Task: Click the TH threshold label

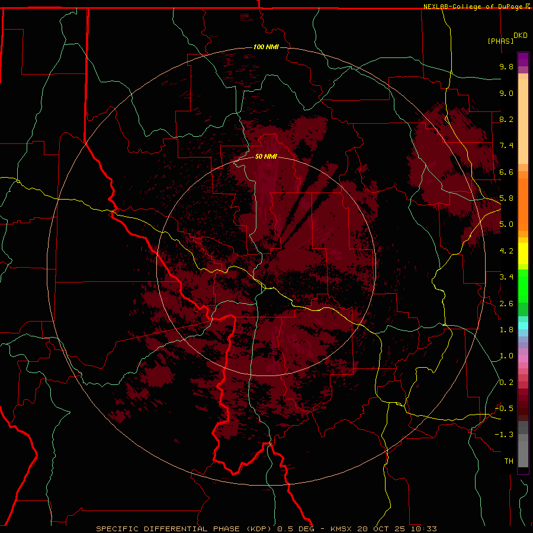Action: (509, 461)
